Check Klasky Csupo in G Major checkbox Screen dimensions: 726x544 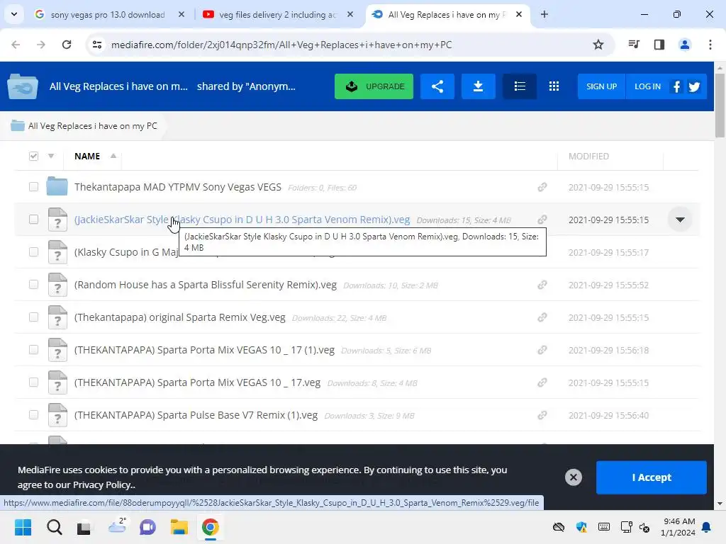click(33, 251)
